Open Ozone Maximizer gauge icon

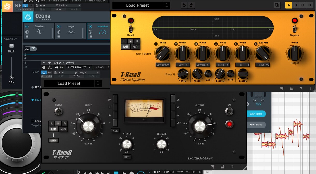103,32
